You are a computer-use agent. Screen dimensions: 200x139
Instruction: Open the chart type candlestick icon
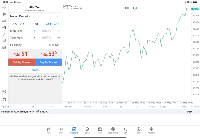coord(4,14)
